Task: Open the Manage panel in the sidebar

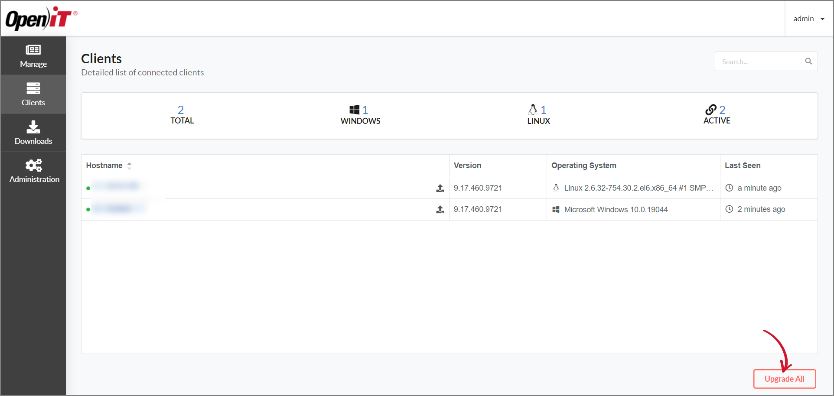Action: coord(33,56)
